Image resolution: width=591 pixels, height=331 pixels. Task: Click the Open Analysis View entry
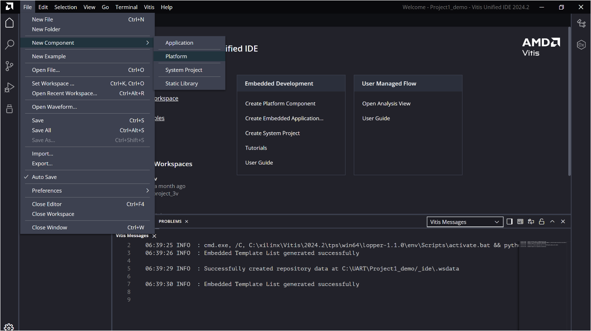[x=386, y=103]
